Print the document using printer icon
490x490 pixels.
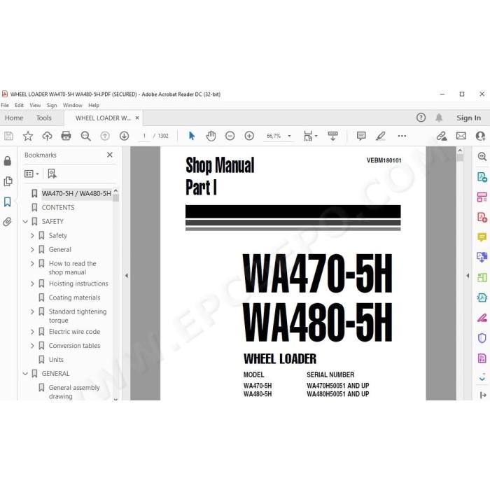click(x=66, y=136)
